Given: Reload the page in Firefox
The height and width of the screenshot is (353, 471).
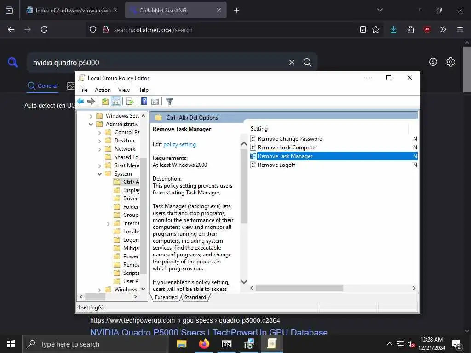Looking at the screenshot, I should [x=44, y=29].
